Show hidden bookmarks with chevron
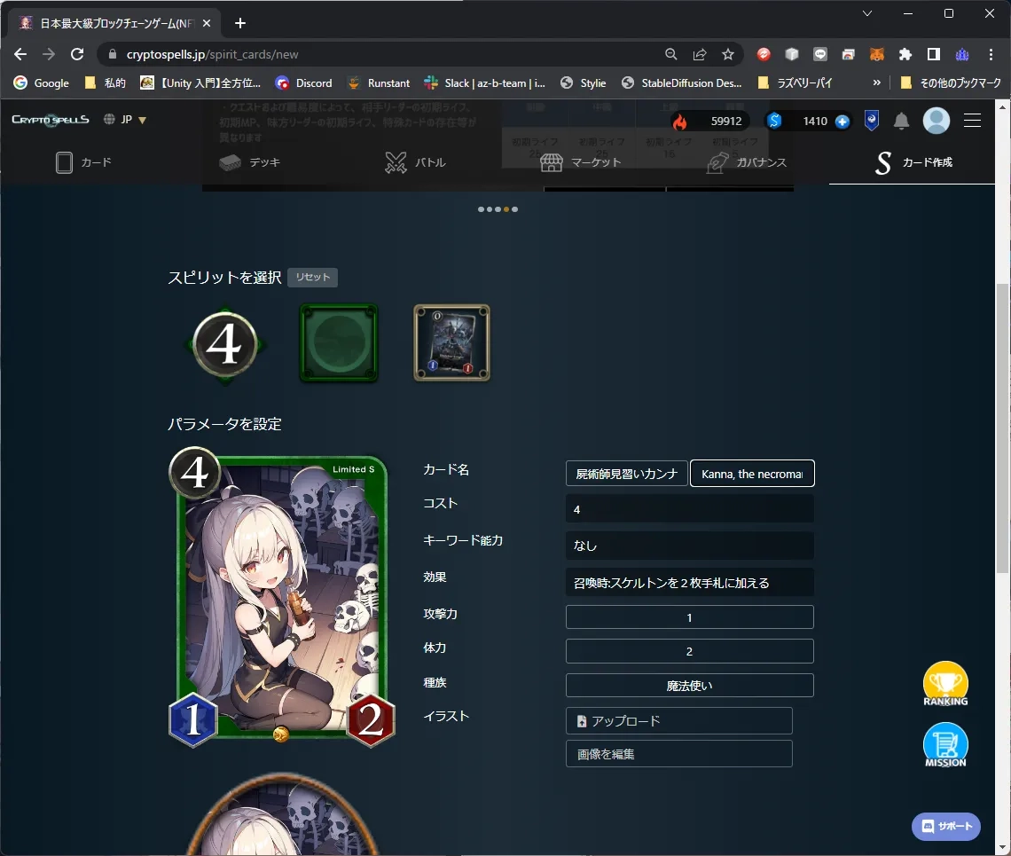Viewport: 1011px width, 856px height. (877, 82)
